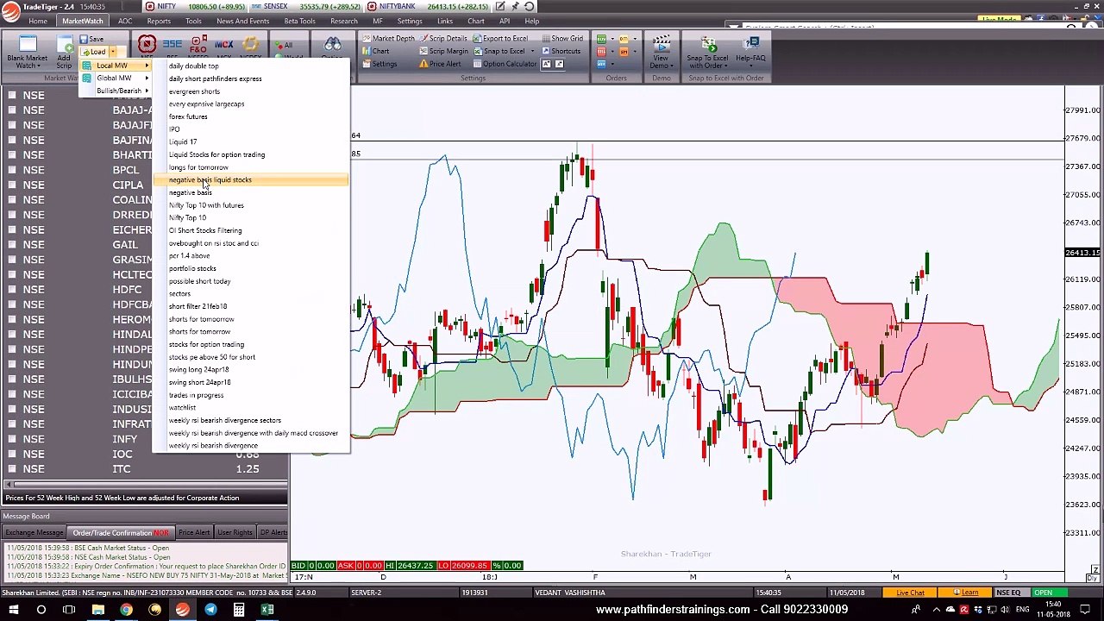
Task: Select 'trades in progress' watchlist
Action: [x=196, y=395]
